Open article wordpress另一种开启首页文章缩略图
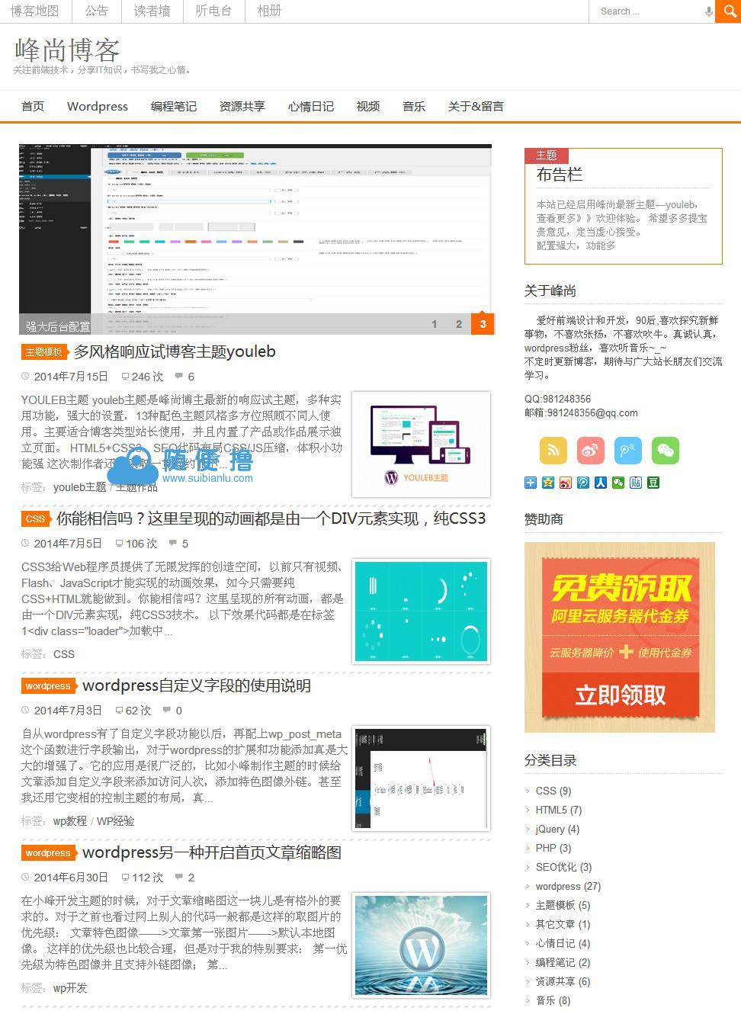 tap(212, 852)
